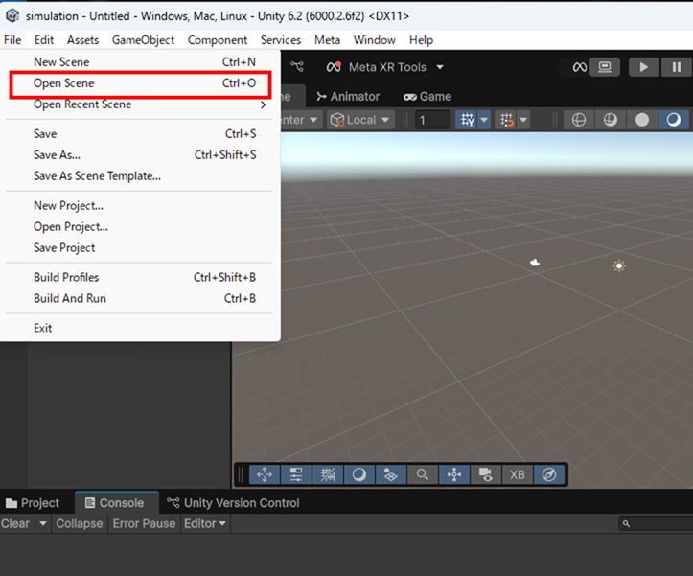Choose Save Project from the File menu
693x576 pixels.
[x=141, y=247]
